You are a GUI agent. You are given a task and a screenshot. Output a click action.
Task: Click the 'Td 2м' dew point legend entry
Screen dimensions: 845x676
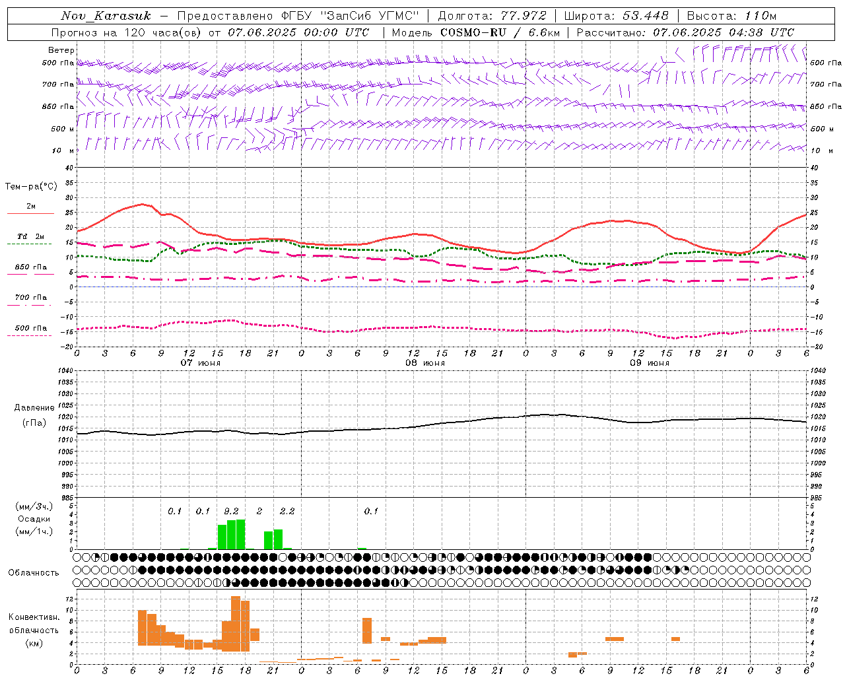[31, 236]
